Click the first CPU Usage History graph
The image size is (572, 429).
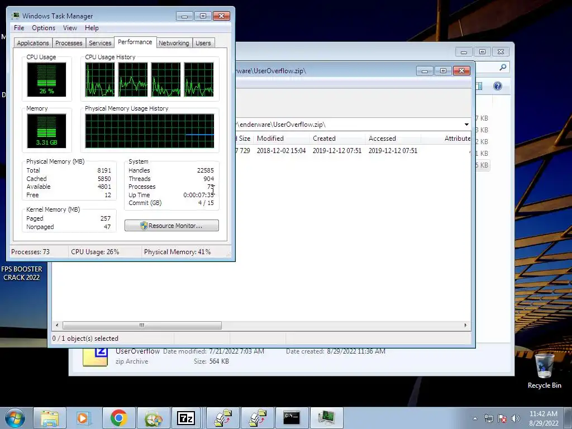[x=100, y=79]
